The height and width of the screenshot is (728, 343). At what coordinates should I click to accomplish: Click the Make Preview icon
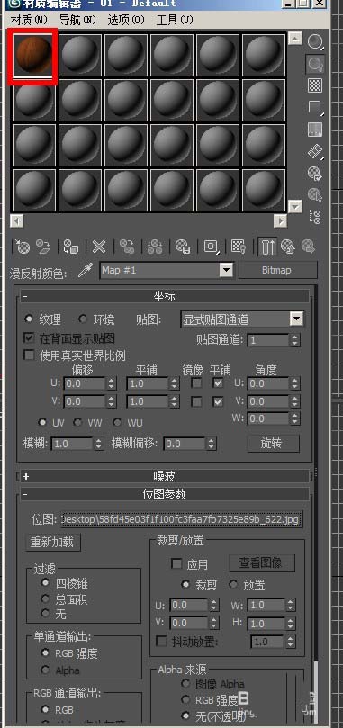(x=316, y=151)
